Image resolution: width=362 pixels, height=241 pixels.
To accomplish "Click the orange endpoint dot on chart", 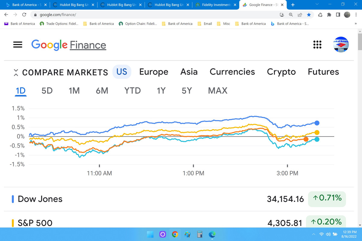I will 306,139.
